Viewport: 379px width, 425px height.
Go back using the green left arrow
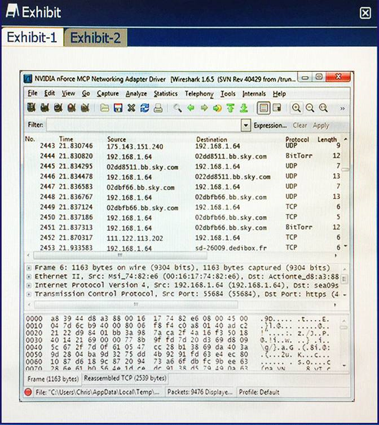tap(191, 108)
